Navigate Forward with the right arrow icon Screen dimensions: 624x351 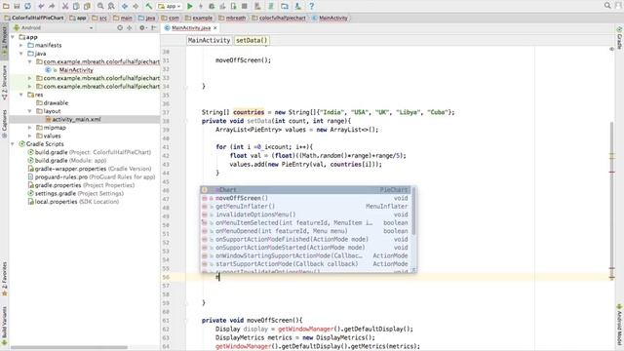tap(136, 6)
